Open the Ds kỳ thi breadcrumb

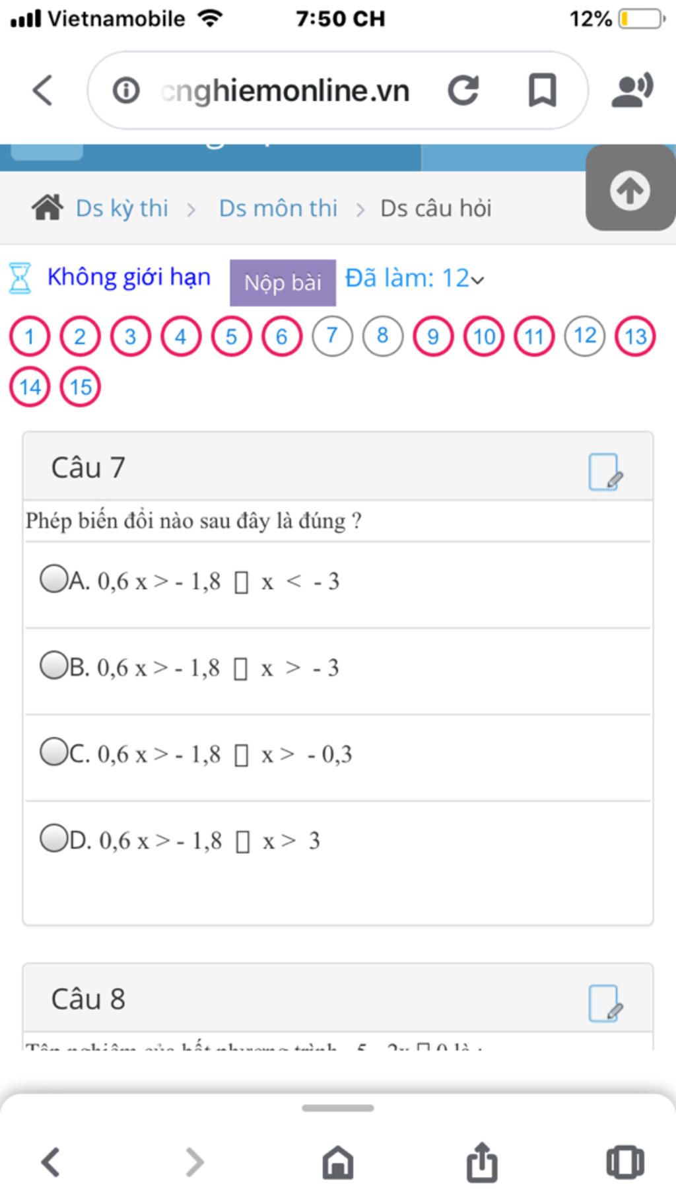tap(122, 208)
